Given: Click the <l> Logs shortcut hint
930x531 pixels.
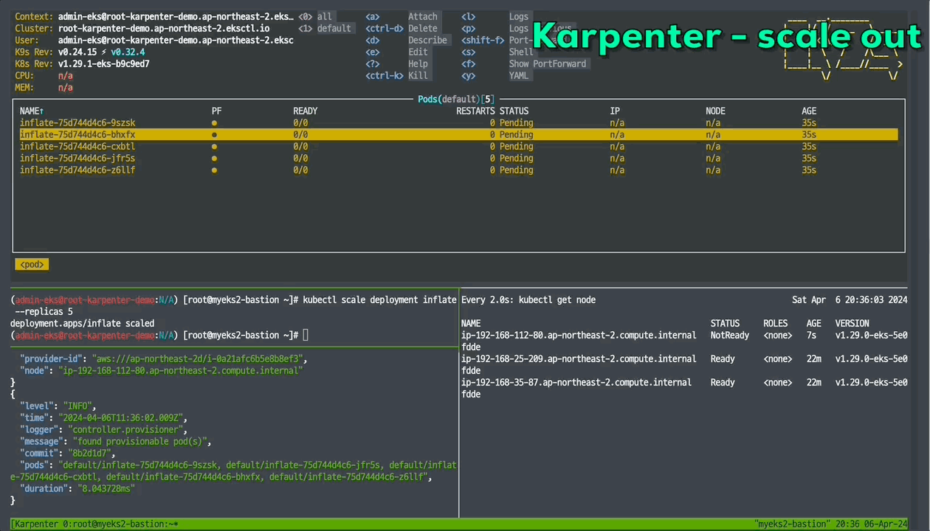Looking at the screenshot, I should [519, 16].
